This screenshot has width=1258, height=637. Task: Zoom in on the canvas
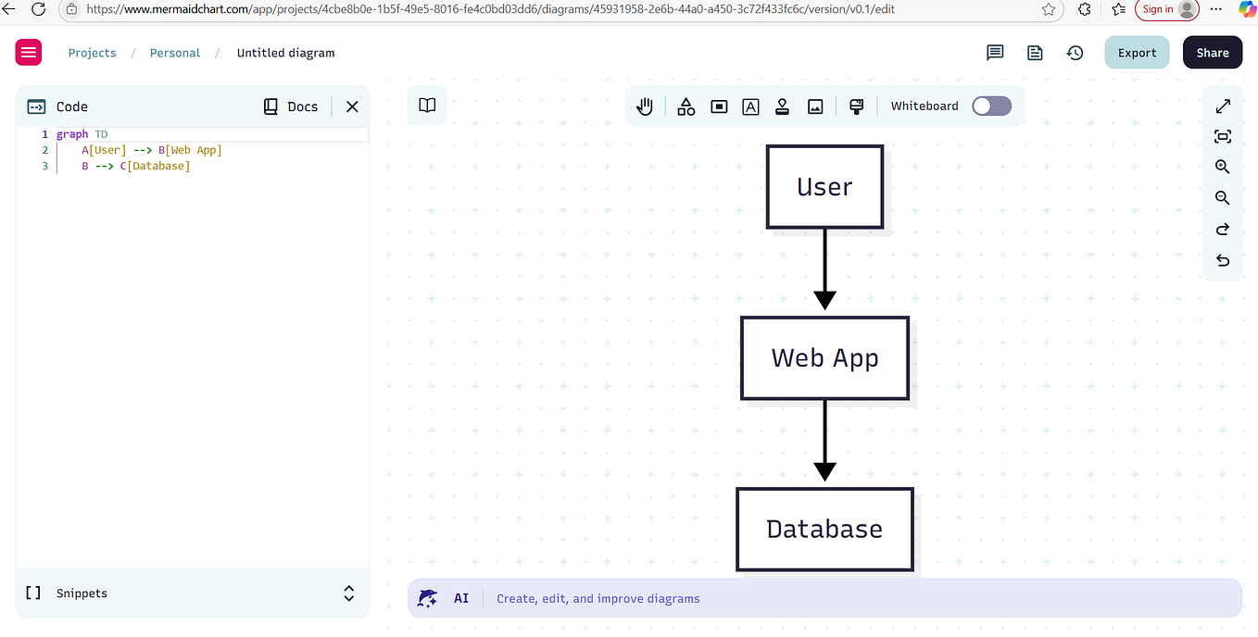[x=1222, y=167]
